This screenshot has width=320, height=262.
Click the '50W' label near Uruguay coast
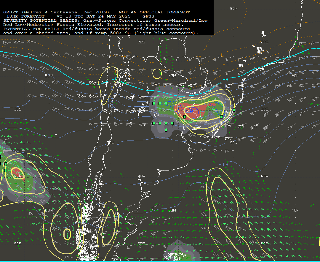234,143
